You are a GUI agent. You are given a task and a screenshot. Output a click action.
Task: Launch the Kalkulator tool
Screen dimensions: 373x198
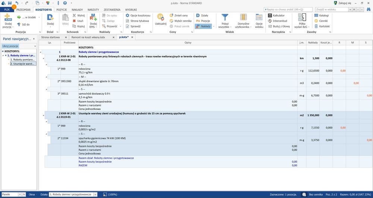pyautogui.click(x=276, y=15)
